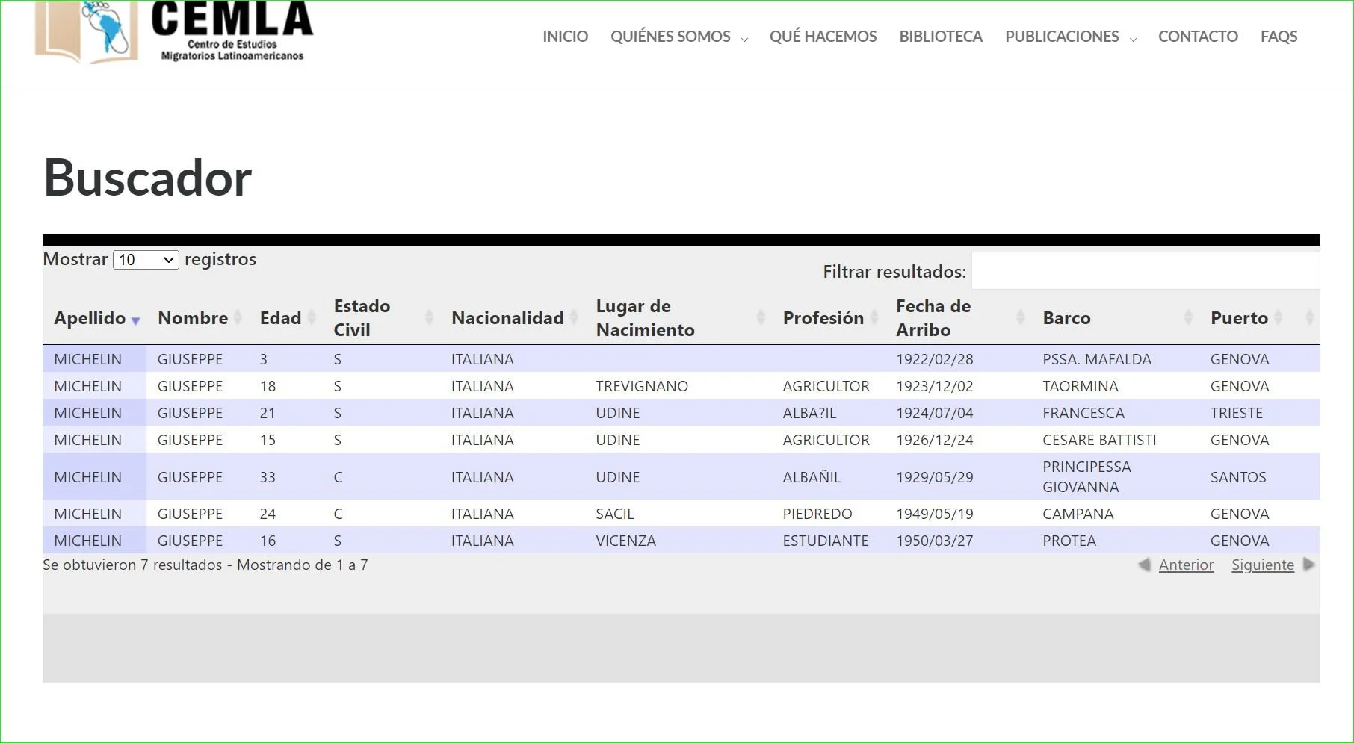
Task: Select the row with ship PSSA. MAFALDA
Action: (x=681, y=359)
